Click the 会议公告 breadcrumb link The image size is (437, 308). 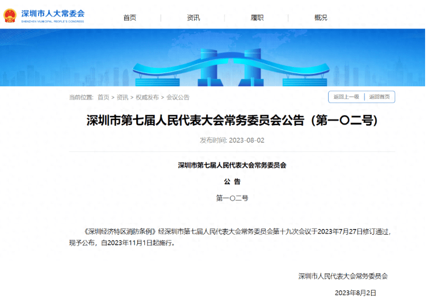point(178,97)
